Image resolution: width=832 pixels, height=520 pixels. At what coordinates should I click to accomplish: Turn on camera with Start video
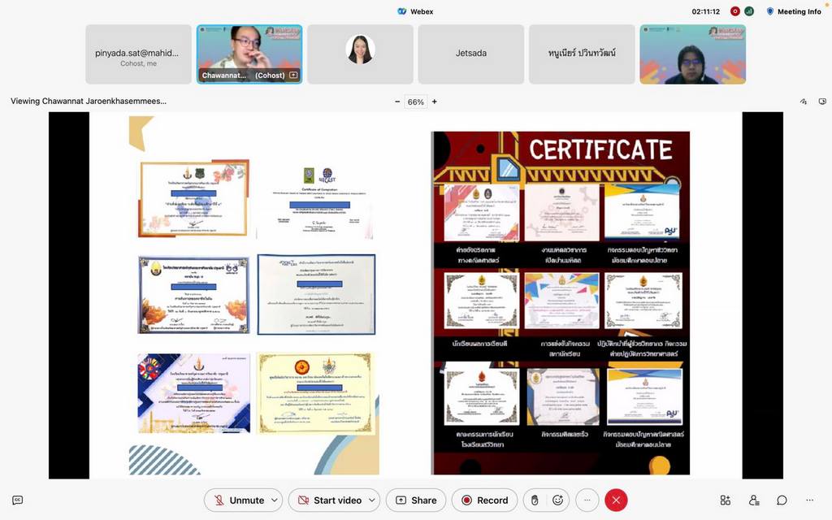pyautogui.click(x=329, y=500)
